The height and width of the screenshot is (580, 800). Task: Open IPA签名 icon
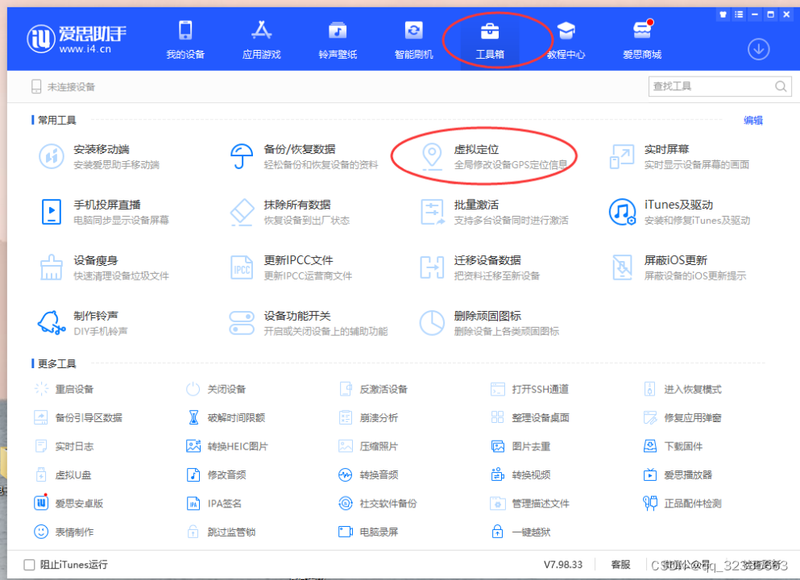(193, 503)
